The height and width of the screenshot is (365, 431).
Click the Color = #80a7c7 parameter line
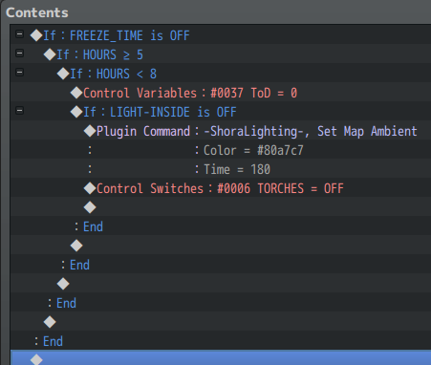(x=221, y=149)
